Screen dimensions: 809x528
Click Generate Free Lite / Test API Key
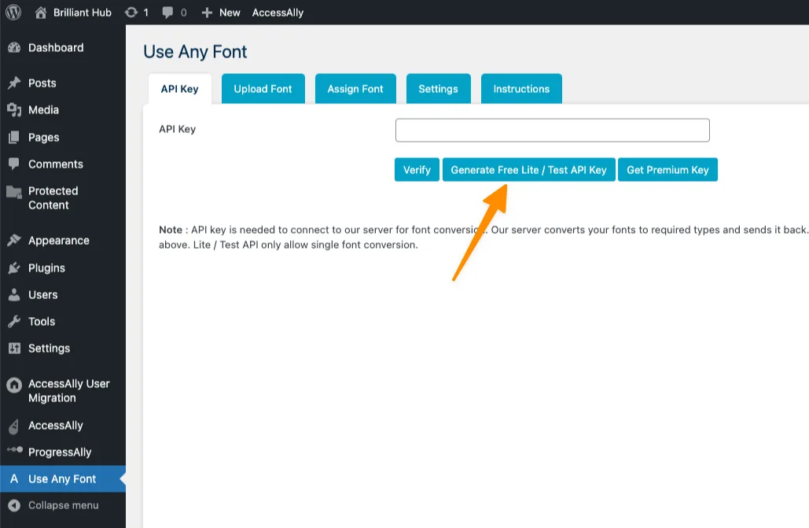(528, 169)
